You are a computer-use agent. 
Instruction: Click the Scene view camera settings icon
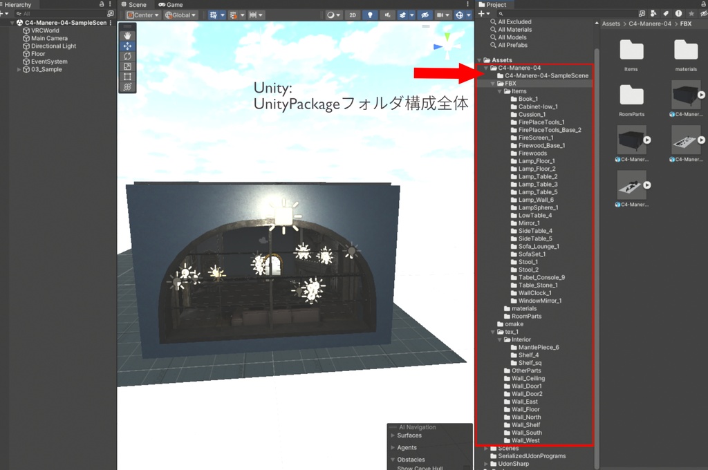pos(439,15)
